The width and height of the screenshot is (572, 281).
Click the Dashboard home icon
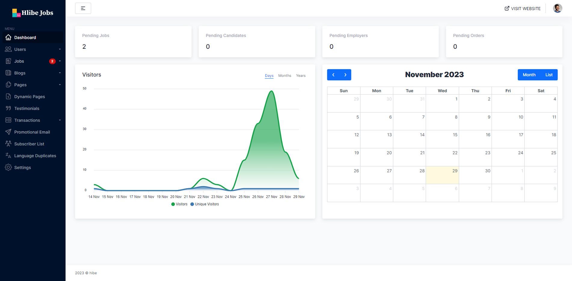pos(8,38)
